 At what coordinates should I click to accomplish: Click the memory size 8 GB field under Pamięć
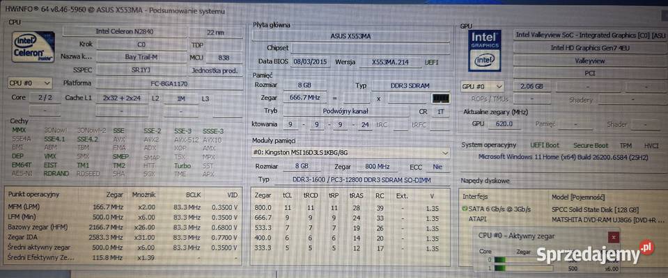click(304, 85)
